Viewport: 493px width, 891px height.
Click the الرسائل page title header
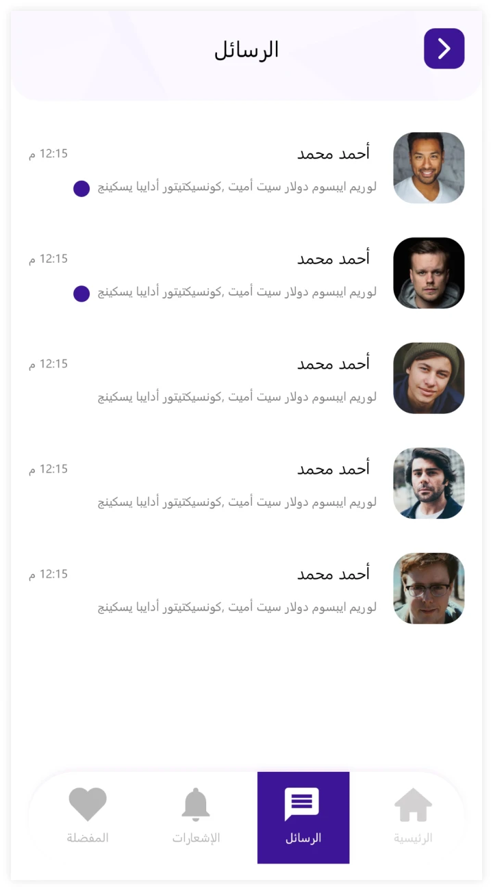246,50
